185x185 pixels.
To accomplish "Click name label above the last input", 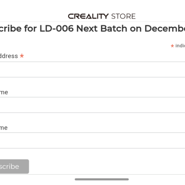I will click(x=4, y=128).
